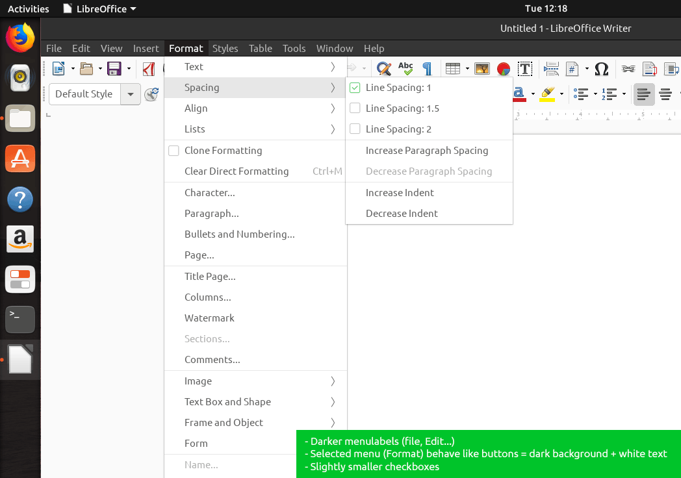Export directly as PDF icon
Viewport: 681px width, 478px height.
149,69
